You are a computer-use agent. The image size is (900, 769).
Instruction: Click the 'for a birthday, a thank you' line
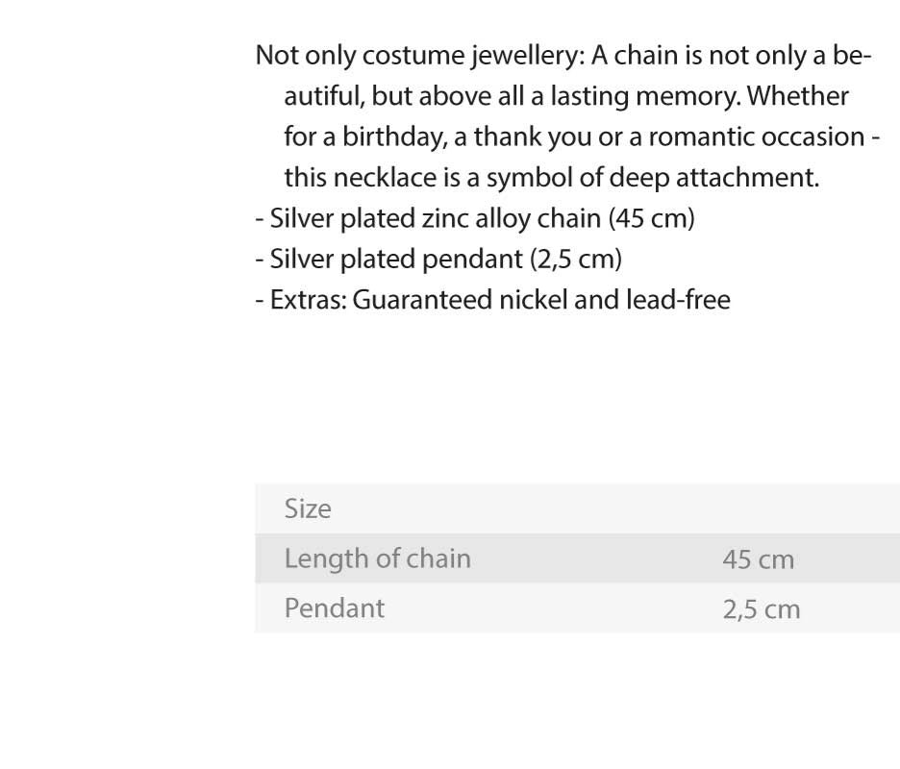pos(582,137)
